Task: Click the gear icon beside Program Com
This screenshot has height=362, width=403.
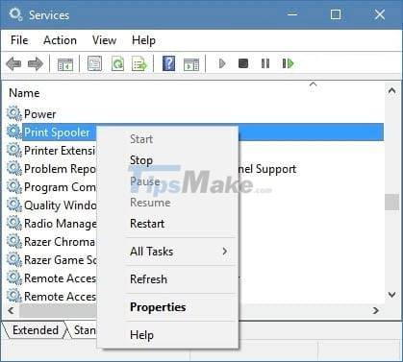Action: (14, 186)
